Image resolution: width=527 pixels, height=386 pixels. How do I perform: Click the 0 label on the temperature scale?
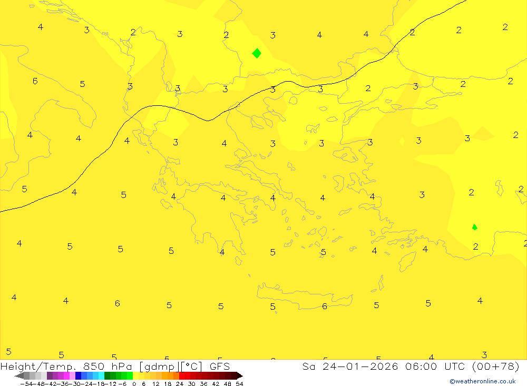coord(134,384)
